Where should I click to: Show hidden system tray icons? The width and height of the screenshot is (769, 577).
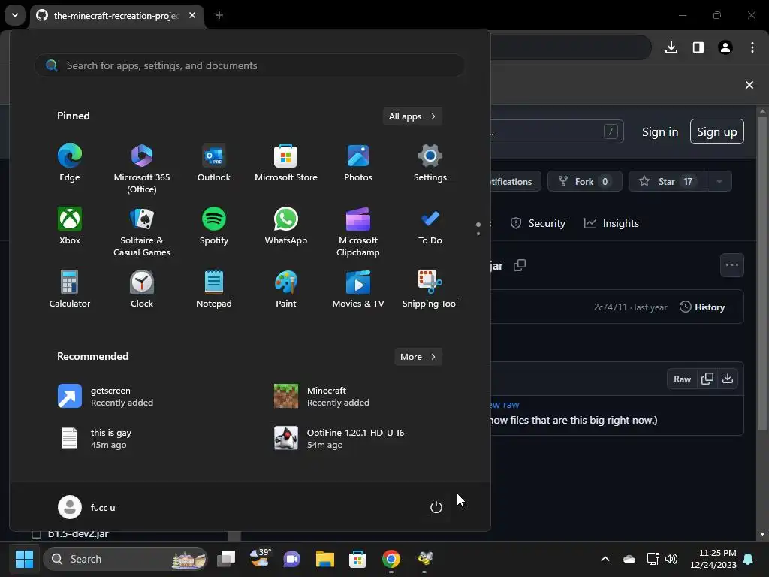[605, 559]
